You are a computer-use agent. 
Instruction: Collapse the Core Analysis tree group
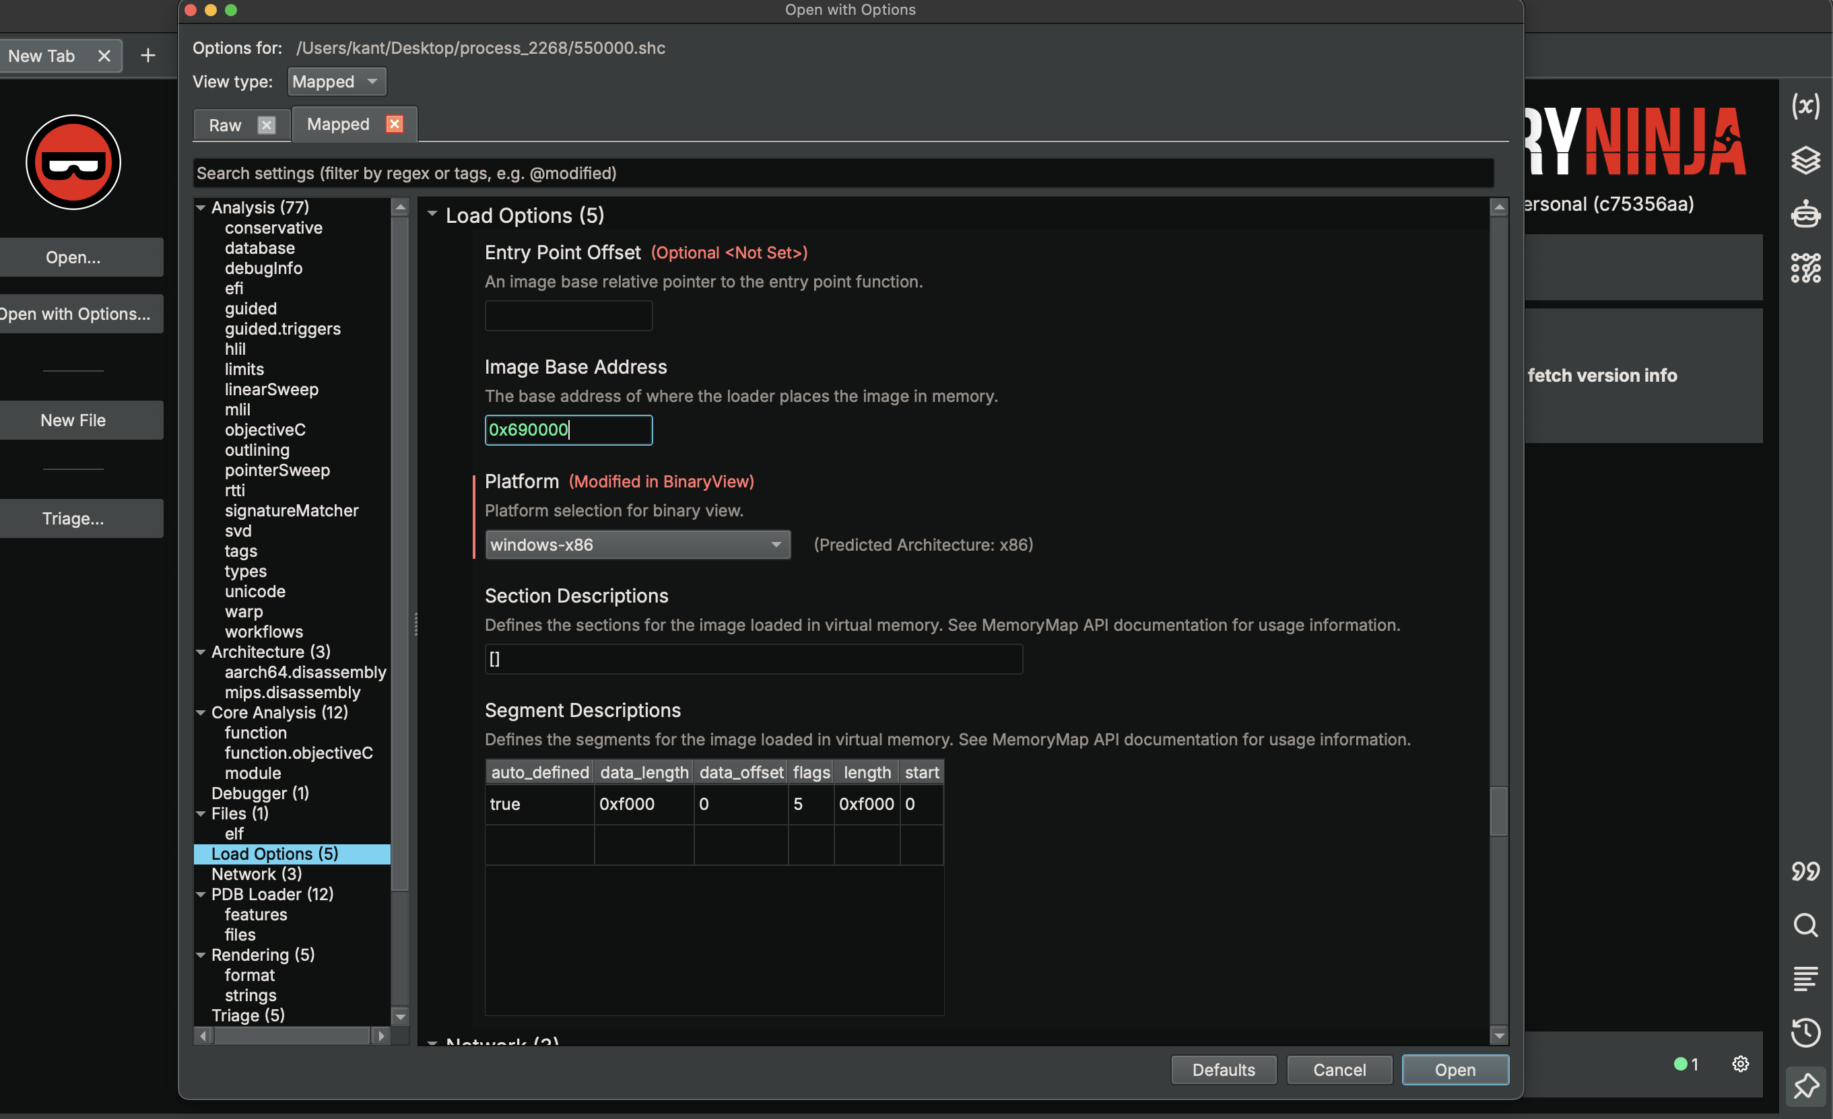[x=201, y=713]
